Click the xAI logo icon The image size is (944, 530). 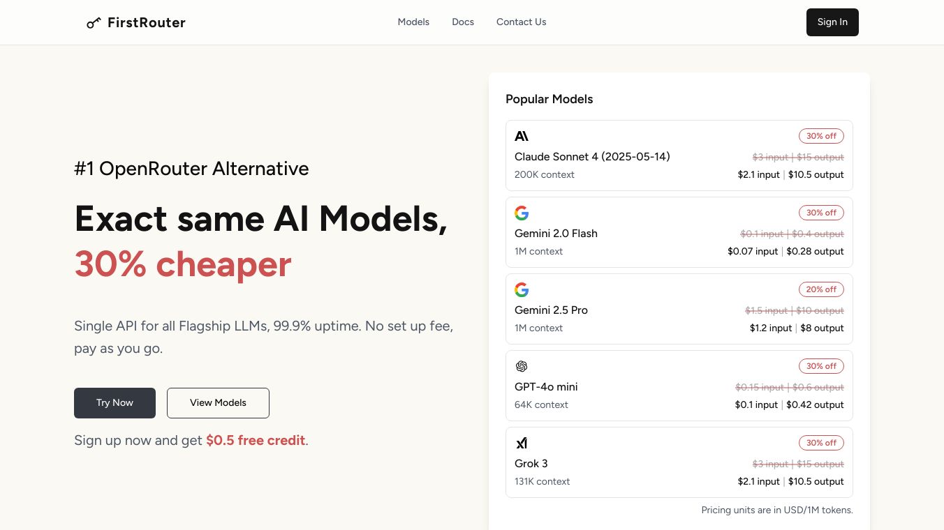[522, 443]
